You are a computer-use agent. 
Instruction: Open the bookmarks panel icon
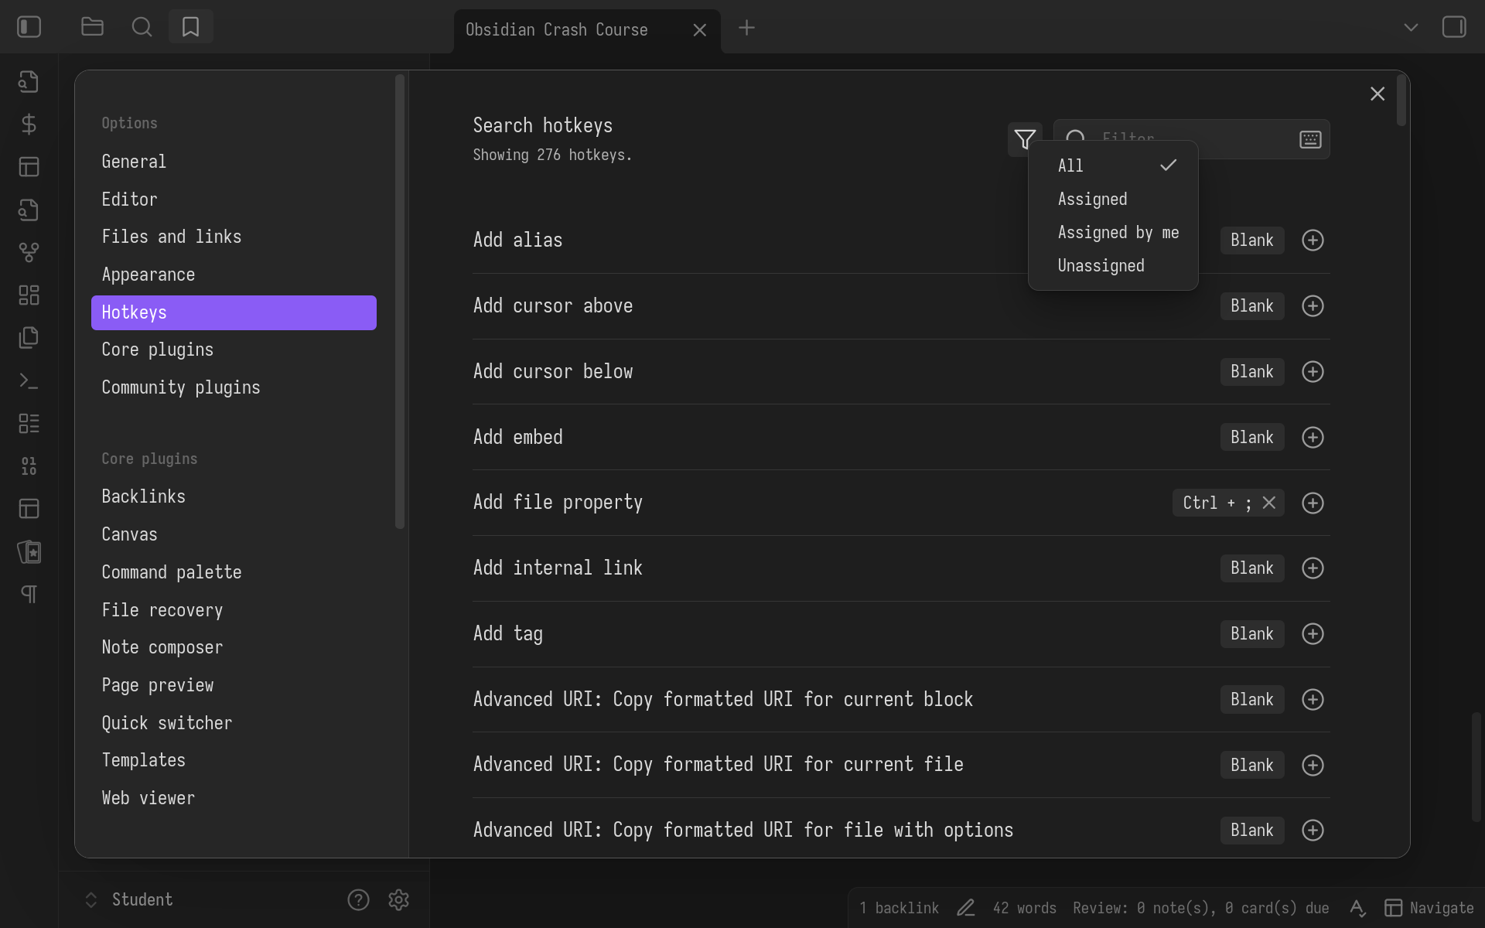(x=190, y=27)
